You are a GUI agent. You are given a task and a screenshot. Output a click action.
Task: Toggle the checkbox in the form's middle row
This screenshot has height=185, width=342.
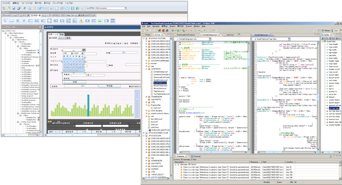tap(107, 65)
